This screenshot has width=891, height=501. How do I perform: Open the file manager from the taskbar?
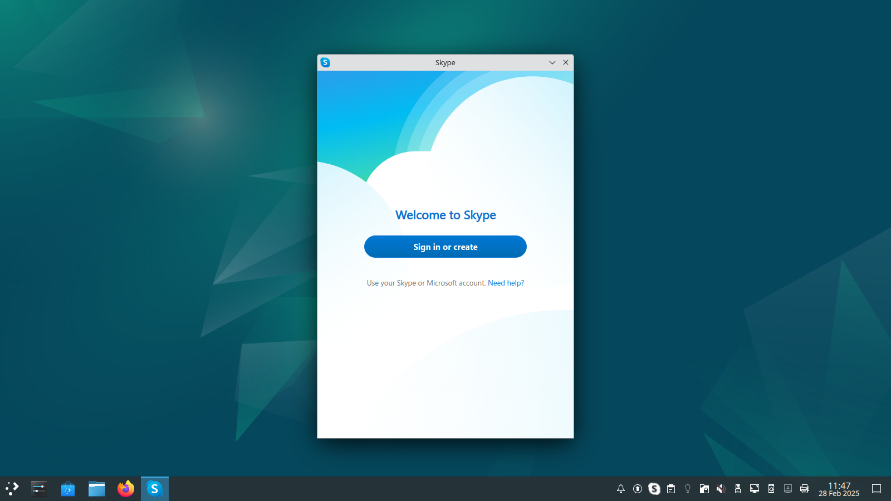pos(97,489)
